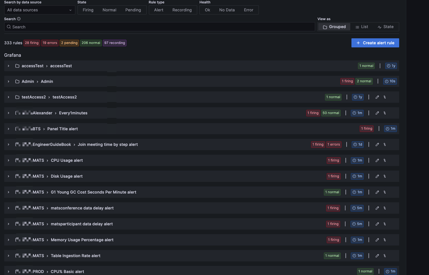Click the up-down arrows icon on Disk Usage alert
Screen dimensions: 429x275
[385, 176]
